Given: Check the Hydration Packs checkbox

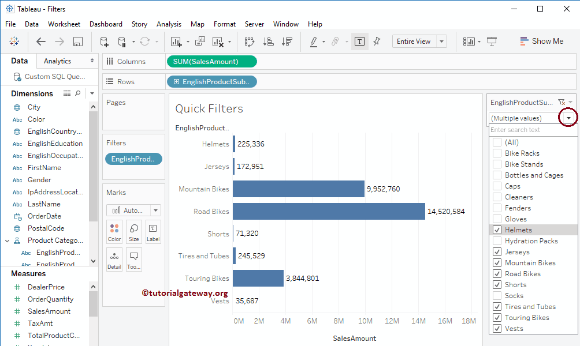Looking at the screenshot, I should tap(497, 241).
